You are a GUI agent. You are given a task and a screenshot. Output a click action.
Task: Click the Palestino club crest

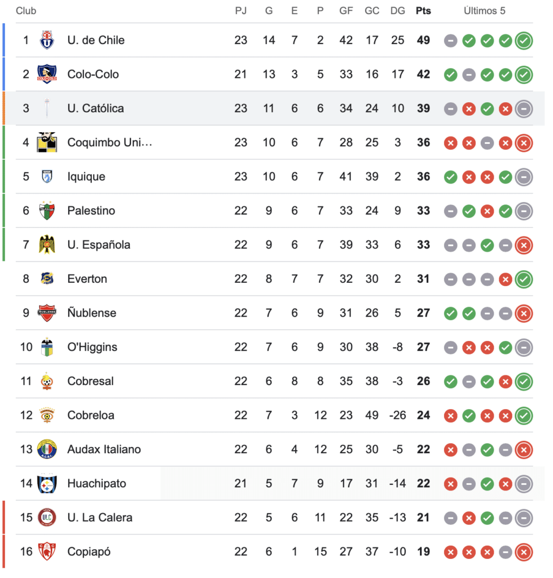(x=47, y=211)
